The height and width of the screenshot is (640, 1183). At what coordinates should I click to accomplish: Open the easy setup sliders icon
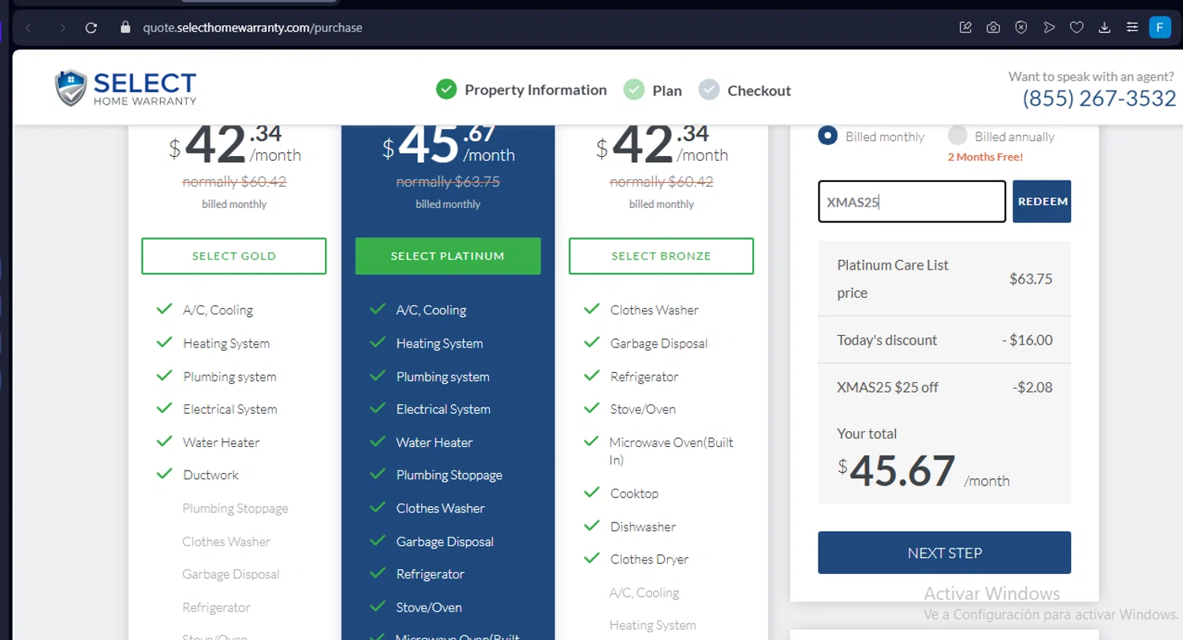point(1132,28)
